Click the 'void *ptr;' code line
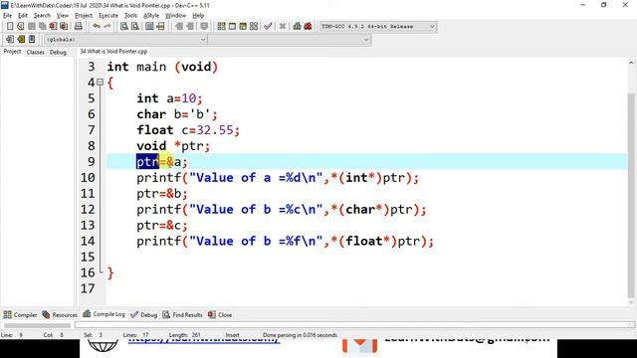The height and width of the screenshot is (358, 637). tap(173, 146)
